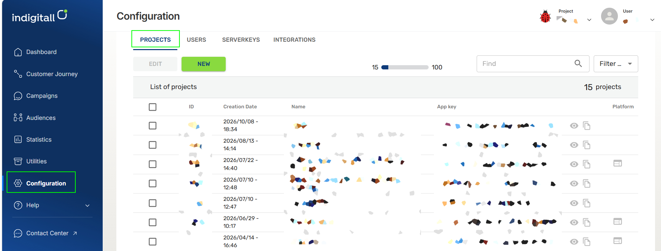Show app key for 2026/04/14 project

tap(574, 242)
